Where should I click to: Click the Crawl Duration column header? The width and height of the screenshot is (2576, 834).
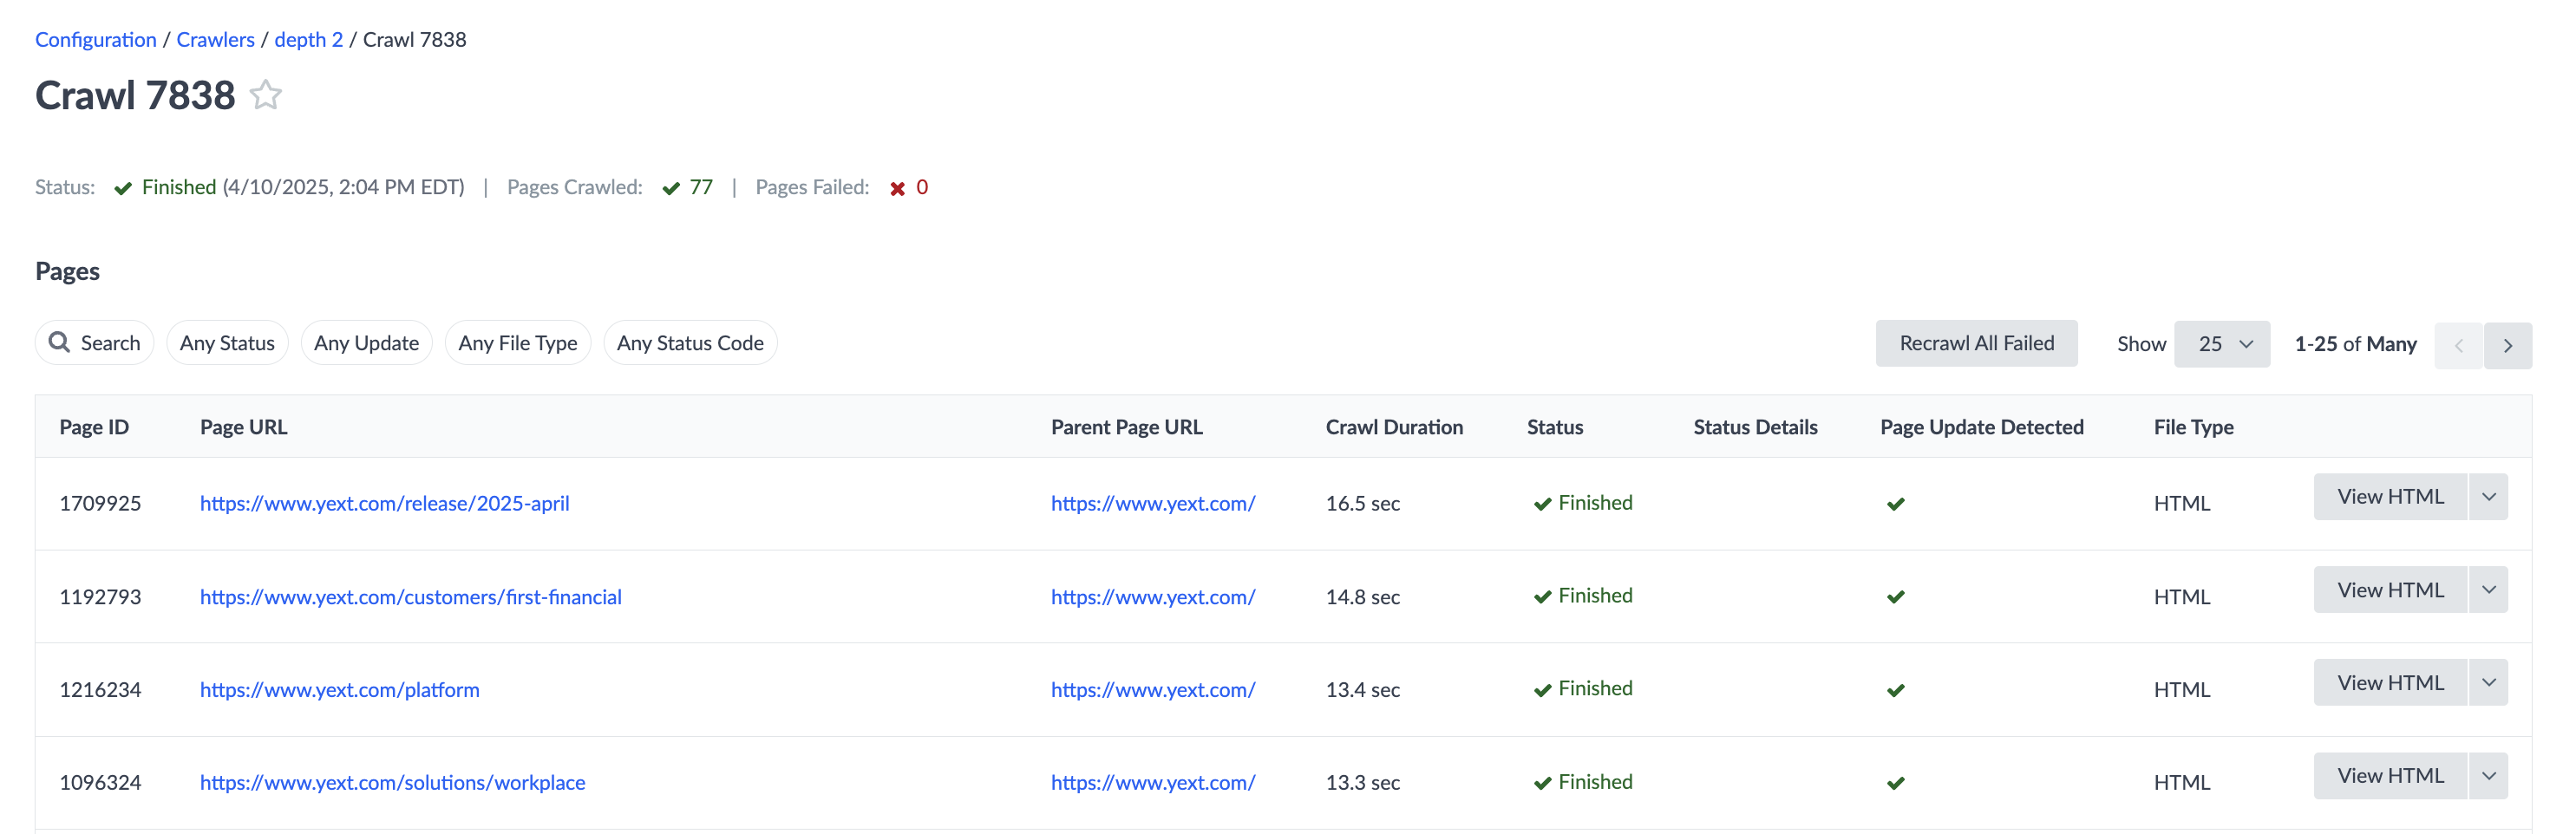1394,427
